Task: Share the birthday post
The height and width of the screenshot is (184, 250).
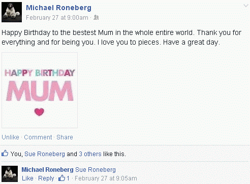Action: [x=65, y=137]
